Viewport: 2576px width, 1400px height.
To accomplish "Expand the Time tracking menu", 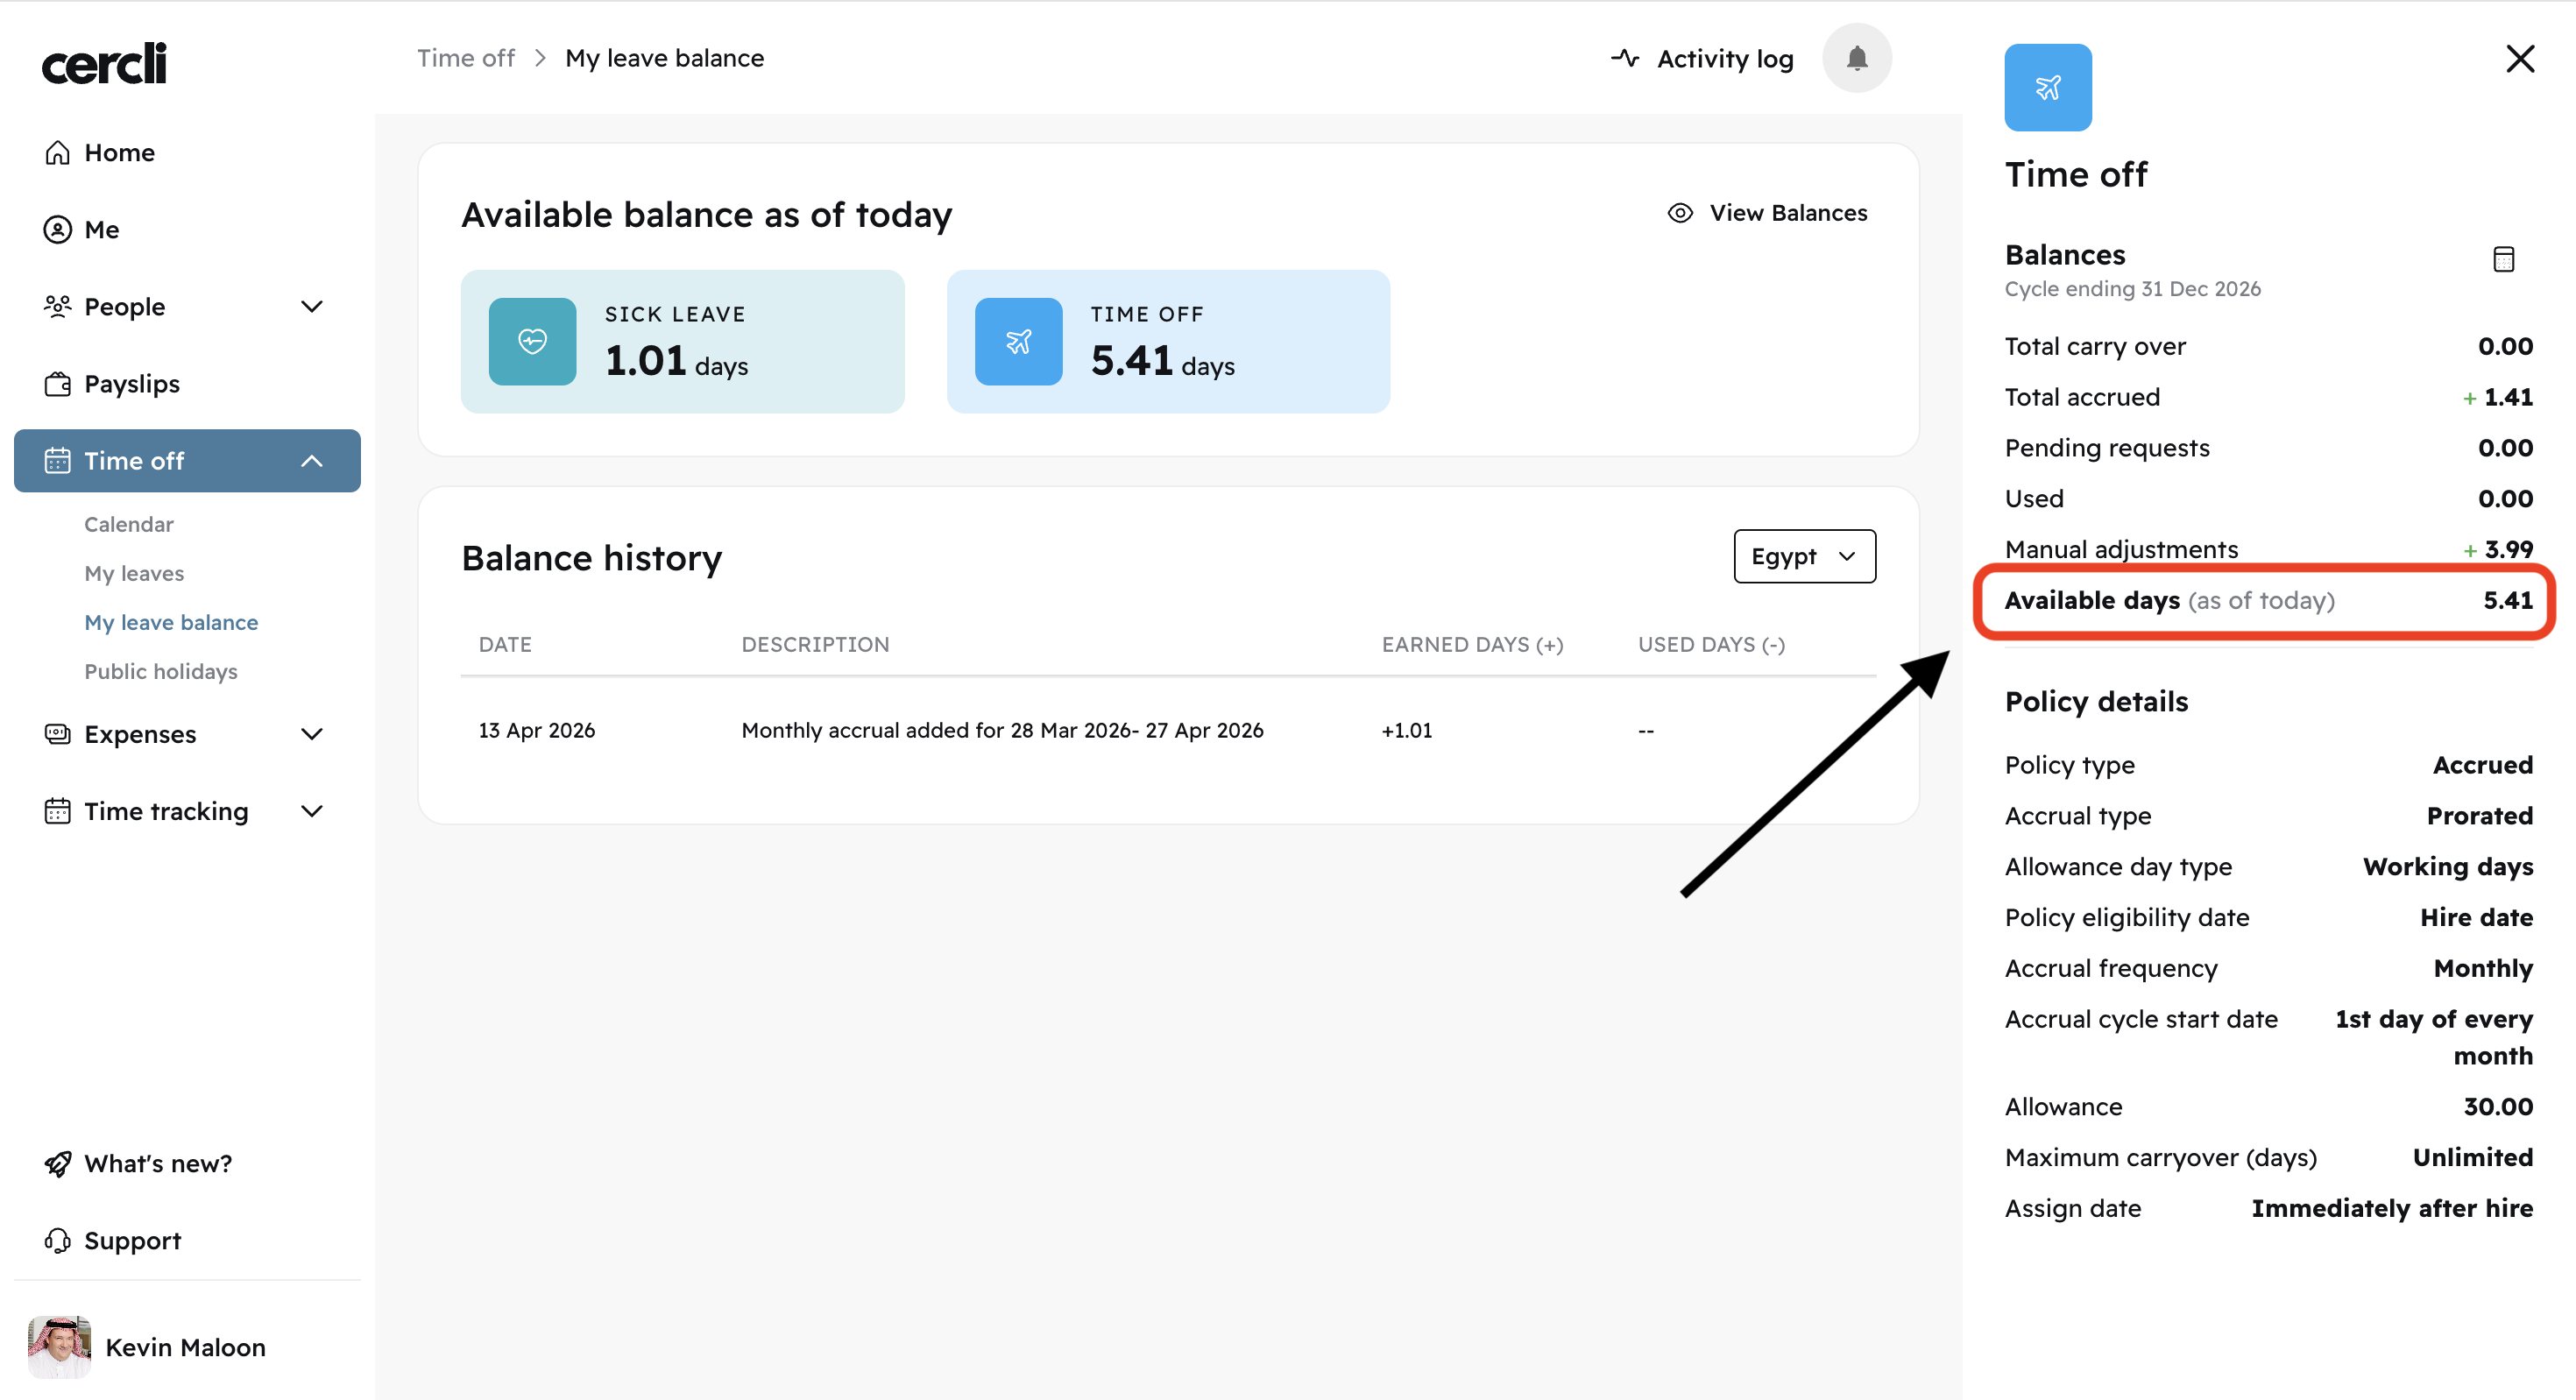I will point(312,811).
